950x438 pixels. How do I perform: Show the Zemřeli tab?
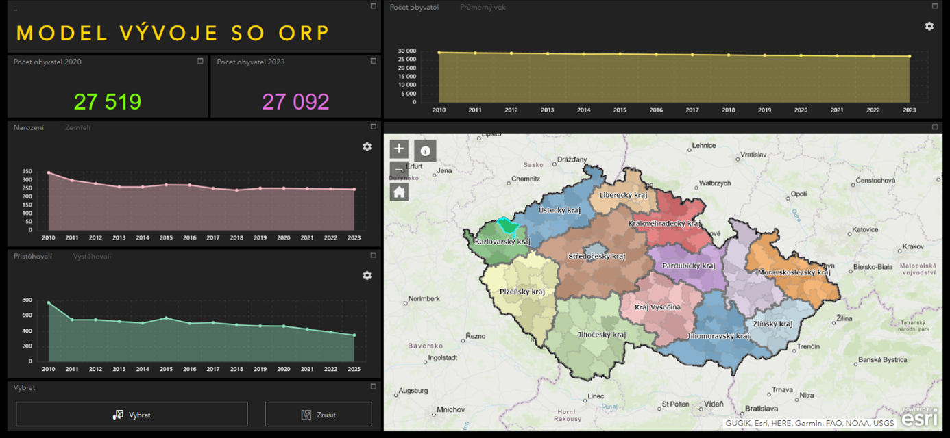(x=77, y=127)
